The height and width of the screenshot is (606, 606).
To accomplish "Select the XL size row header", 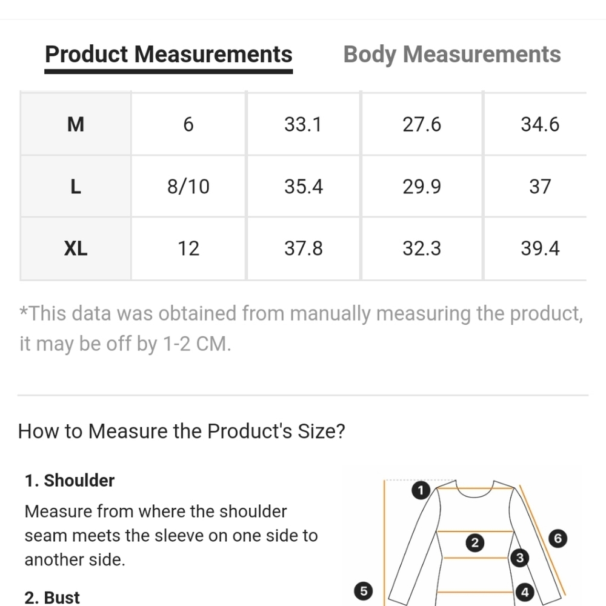I will pos(76,248).
